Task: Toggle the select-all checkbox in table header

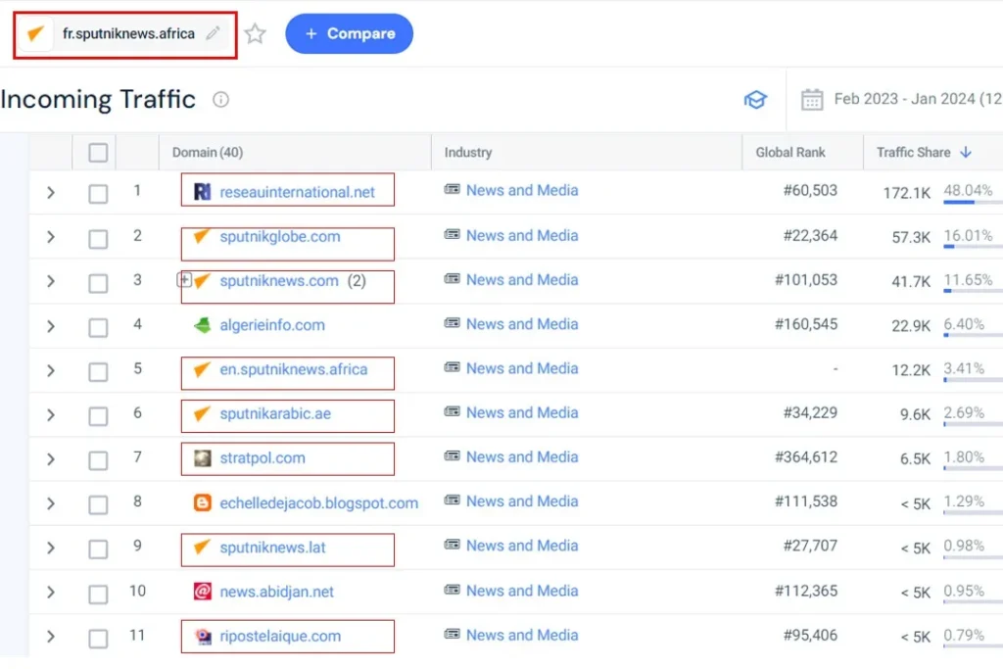Action: [98, 153]
